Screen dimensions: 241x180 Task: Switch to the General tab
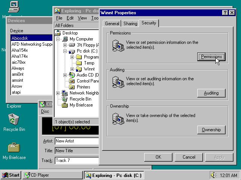[x=112, y=24]
